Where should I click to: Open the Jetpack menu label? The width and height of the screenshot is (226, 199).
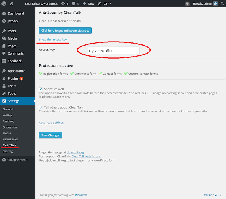pos(13,21)
